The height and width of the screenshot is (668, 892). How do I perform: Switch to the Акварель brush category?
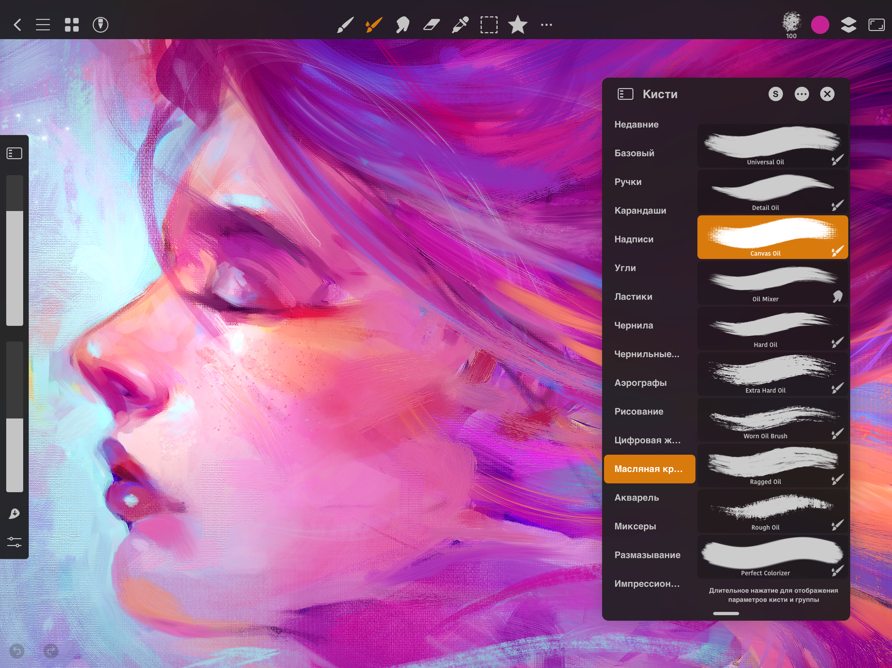pyautogui.click(x=636, y=498)
